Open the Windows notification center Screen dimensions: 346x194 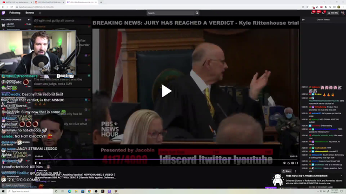tap(342, 191)
